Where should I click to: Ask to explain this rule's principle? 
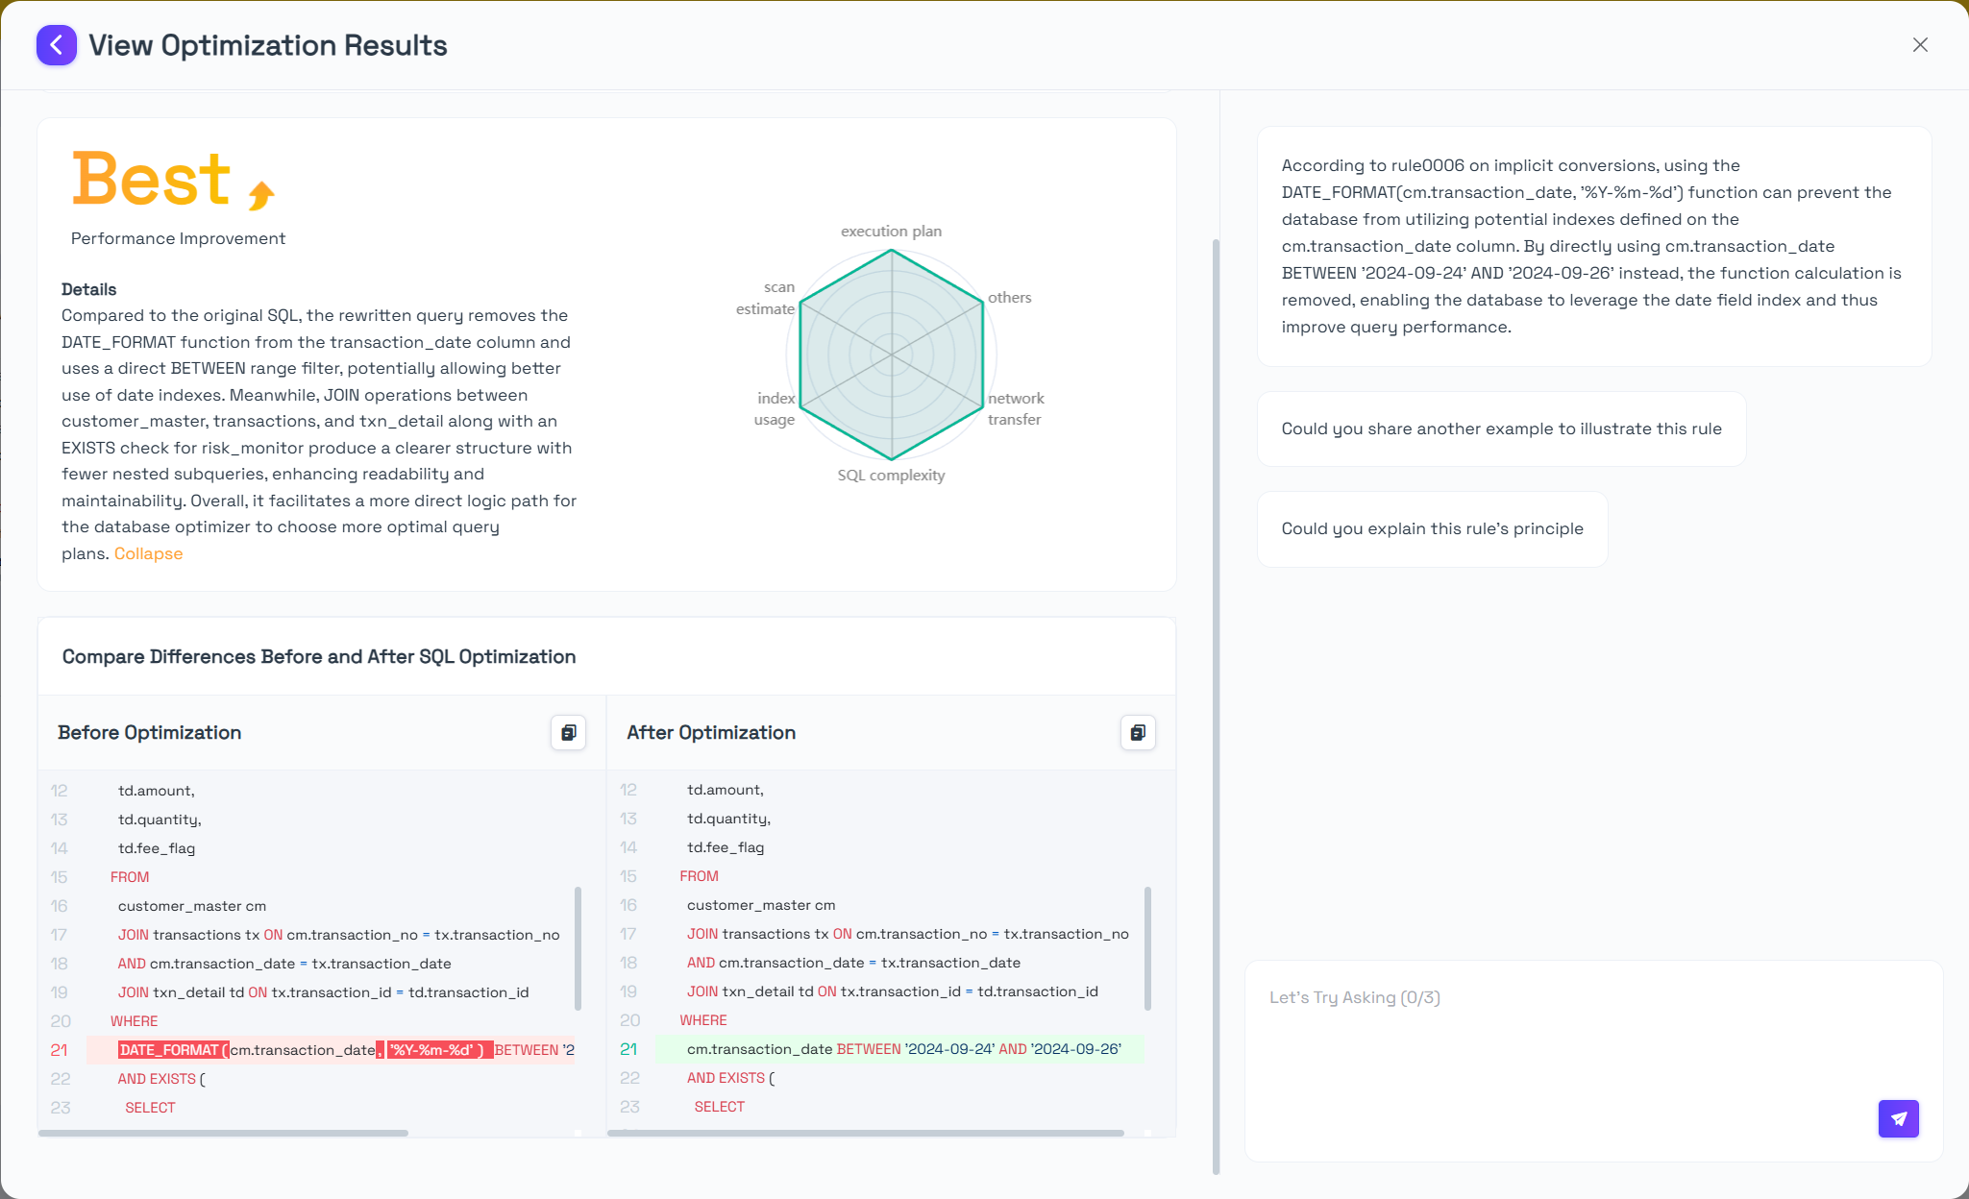1432,528
